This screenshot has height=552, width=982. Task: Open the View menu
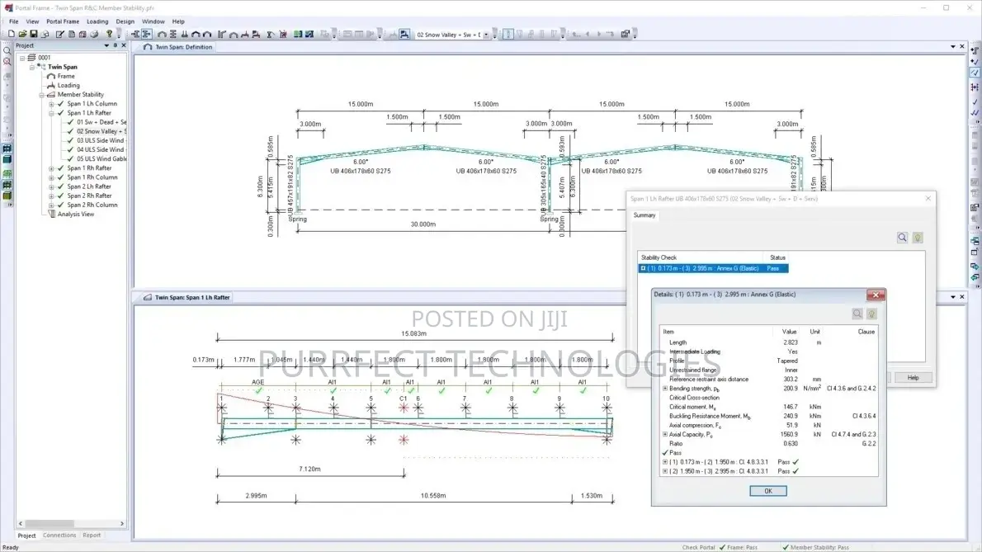click(32, 21)
